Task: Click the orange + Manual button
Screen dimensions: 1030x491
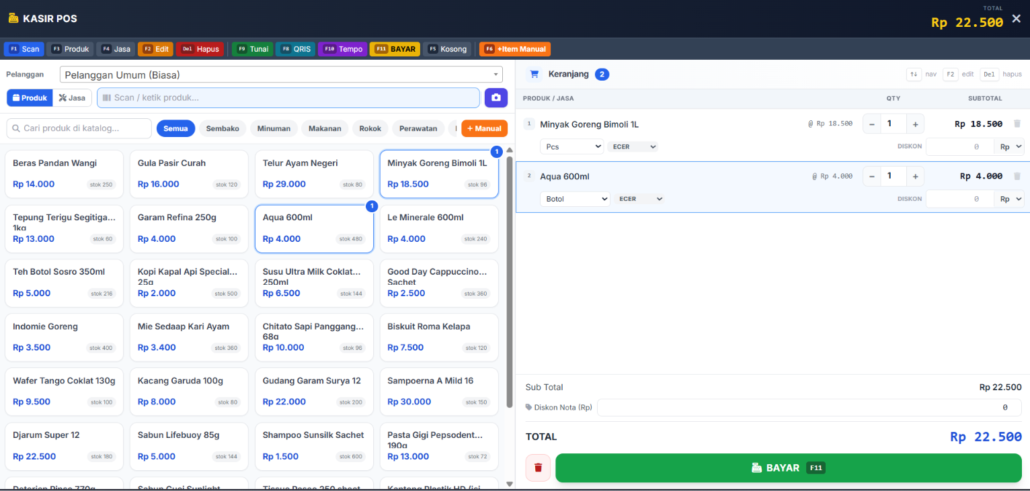Action: 484,128
